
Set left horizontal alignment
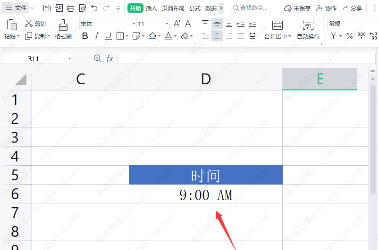[x=205, y=36]
